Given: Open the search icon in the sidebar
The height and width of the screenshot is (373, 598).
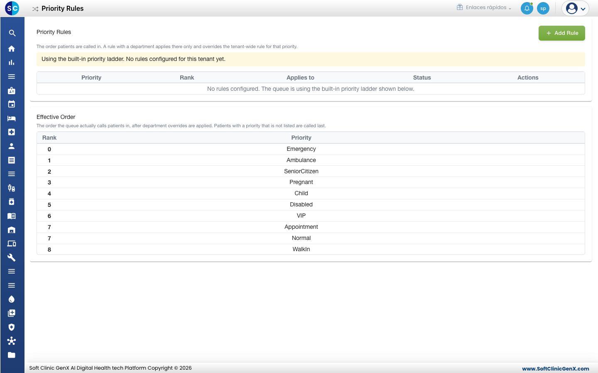Looking at the screenshot, I should 12,33.
